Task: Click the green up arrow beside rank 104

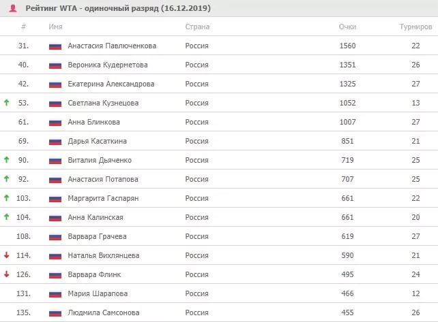Action: click(x=6, y=217)
